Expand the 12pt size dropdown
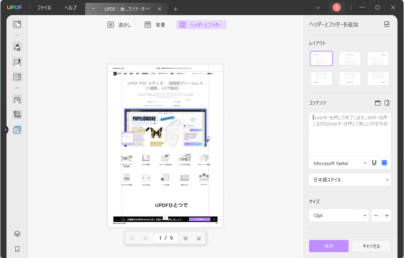This screenshot has width=404, height=258. pos(339,216)
